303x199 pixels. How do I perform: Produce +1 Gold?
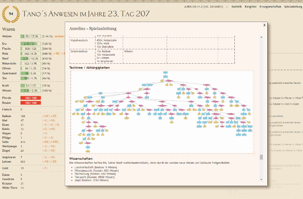click(x=45, y=168)
